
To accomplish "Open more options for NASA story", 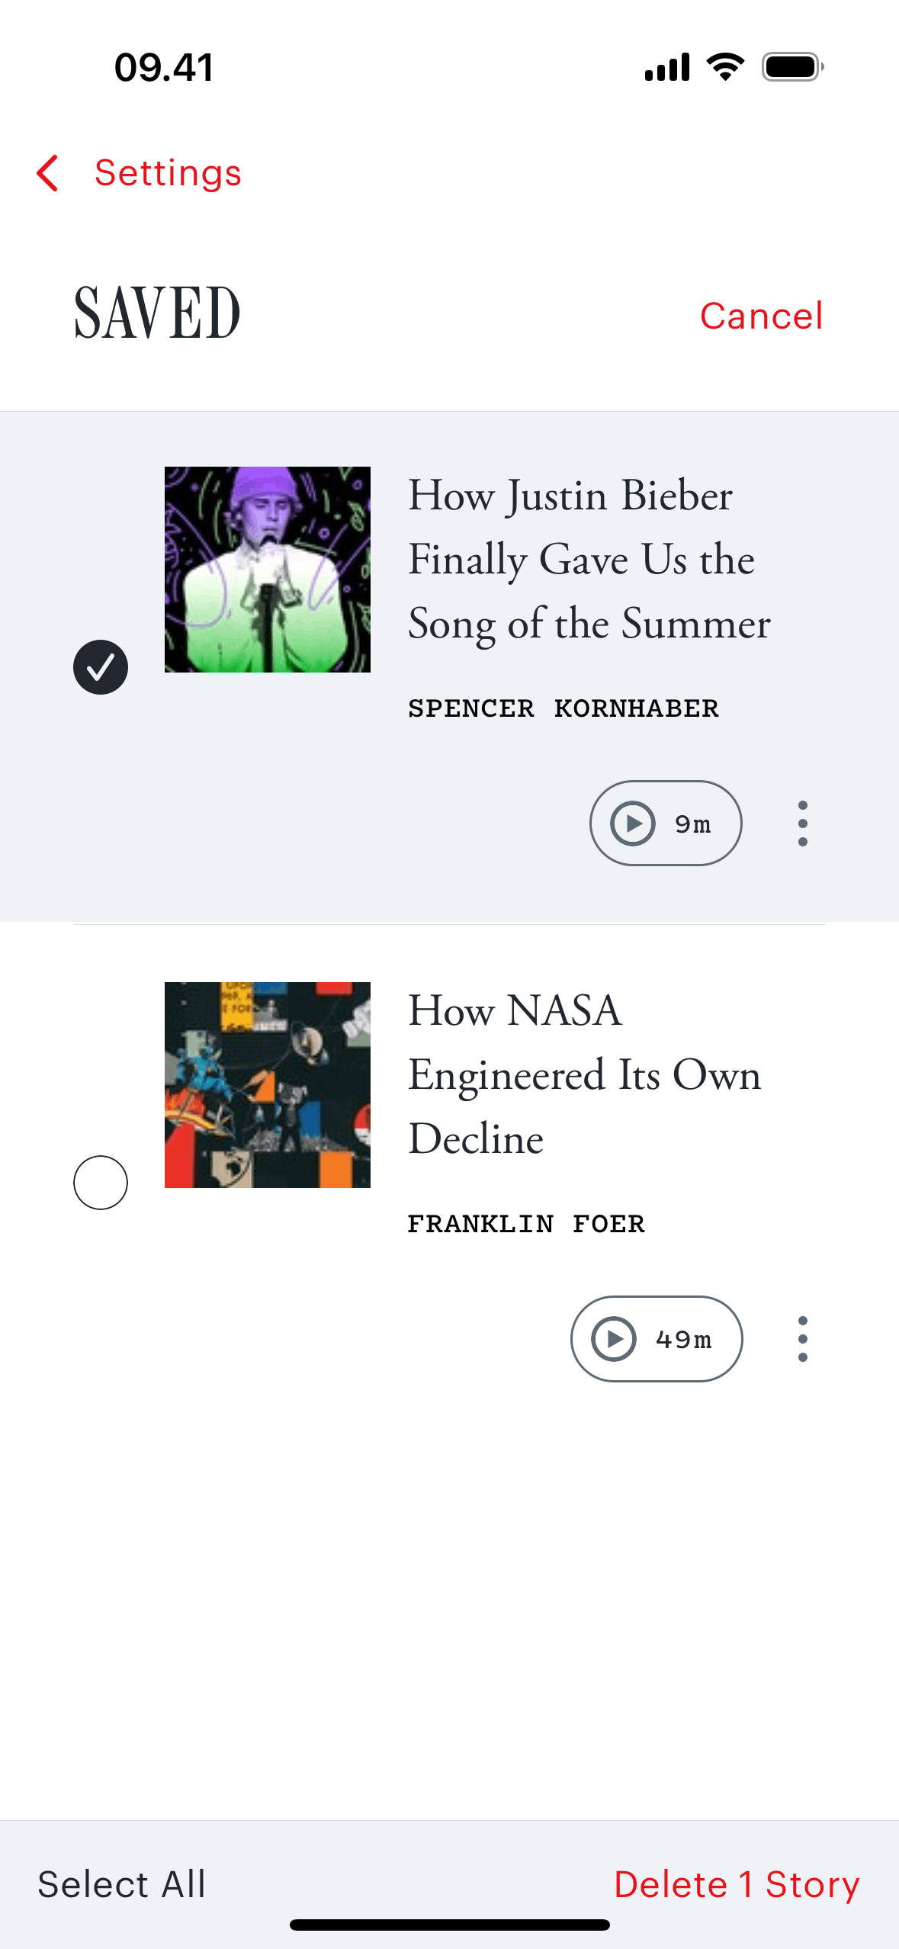I will point(802,1339).
